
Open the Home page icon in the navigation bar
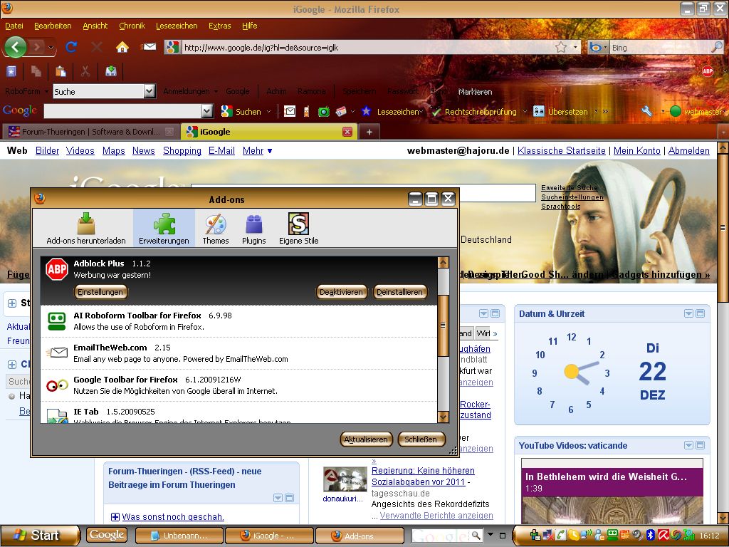[122, 47]
